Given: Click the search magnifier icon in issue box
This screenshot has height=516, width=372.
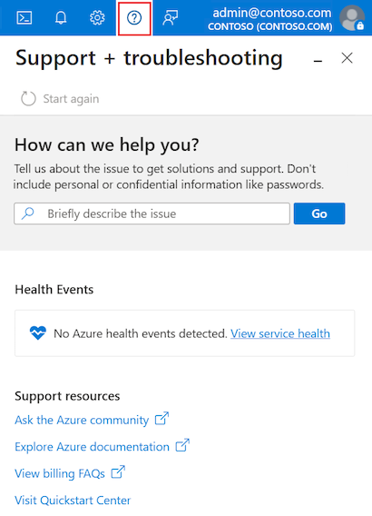Looking at the screenshot, I should (x=28, y=213).
